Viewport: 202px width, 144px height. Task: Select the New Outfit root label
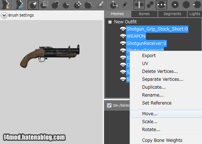[x=125, y=22]
